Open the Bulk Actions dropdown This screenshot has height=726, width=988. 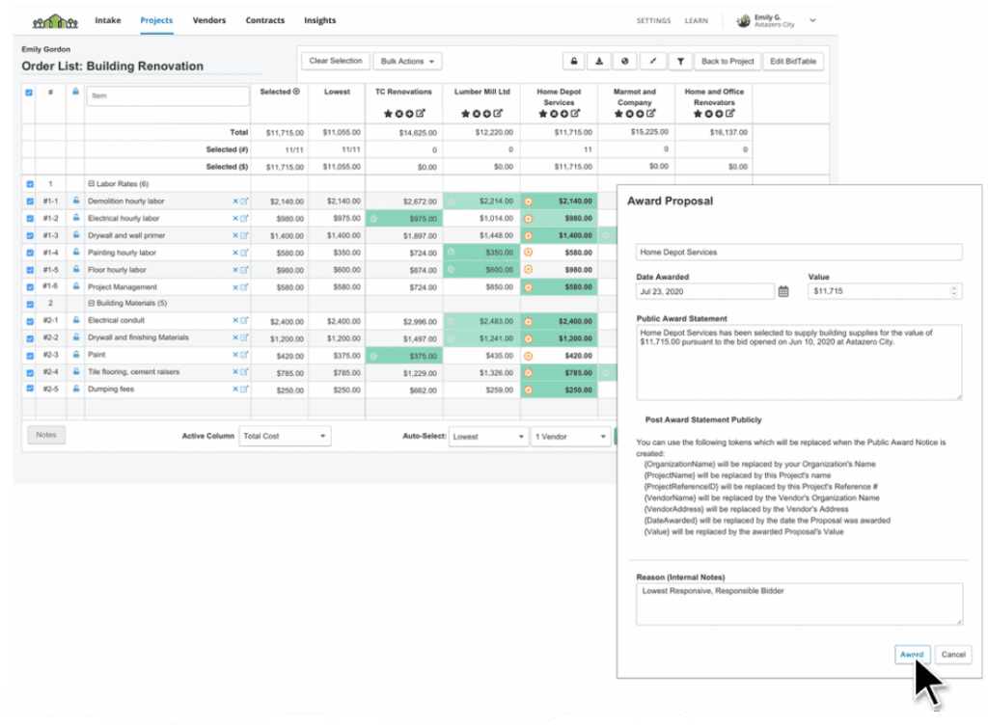[x=406, y=61]
